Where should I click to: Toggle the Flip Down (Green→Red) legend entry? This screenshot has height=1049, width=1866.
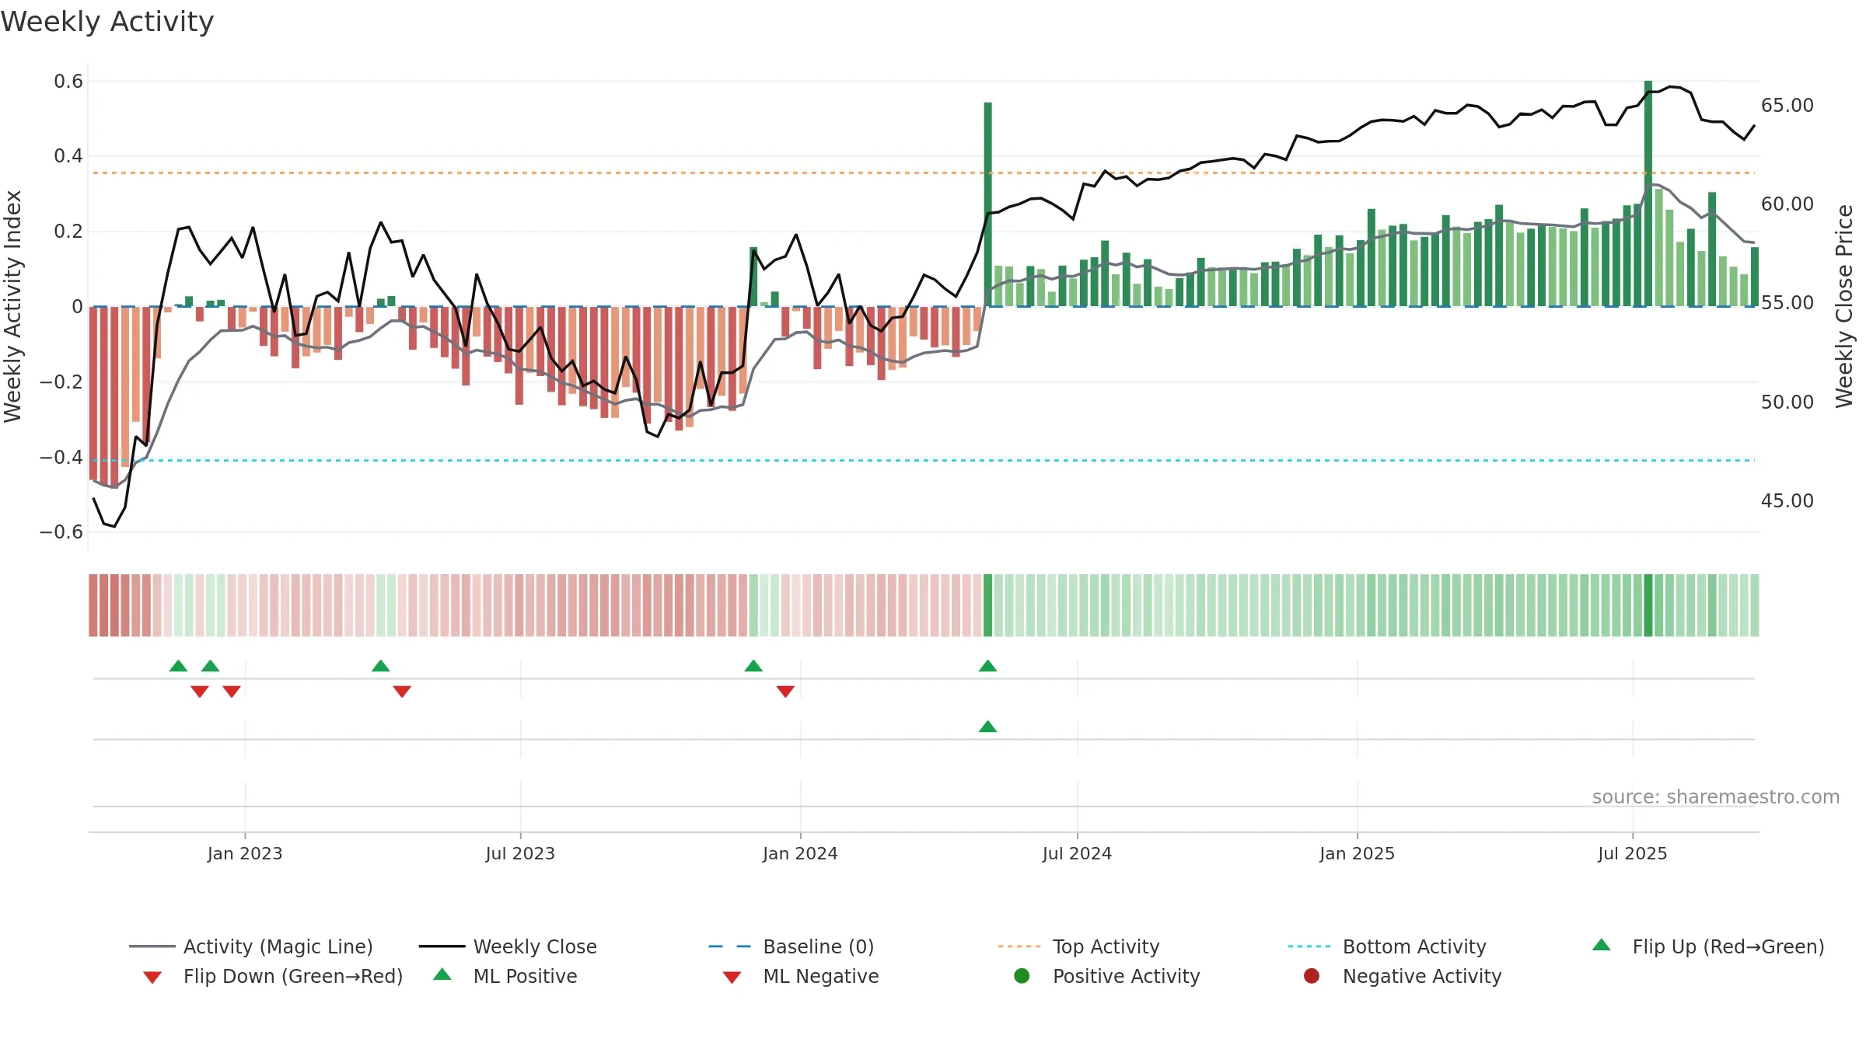(273, 976)
